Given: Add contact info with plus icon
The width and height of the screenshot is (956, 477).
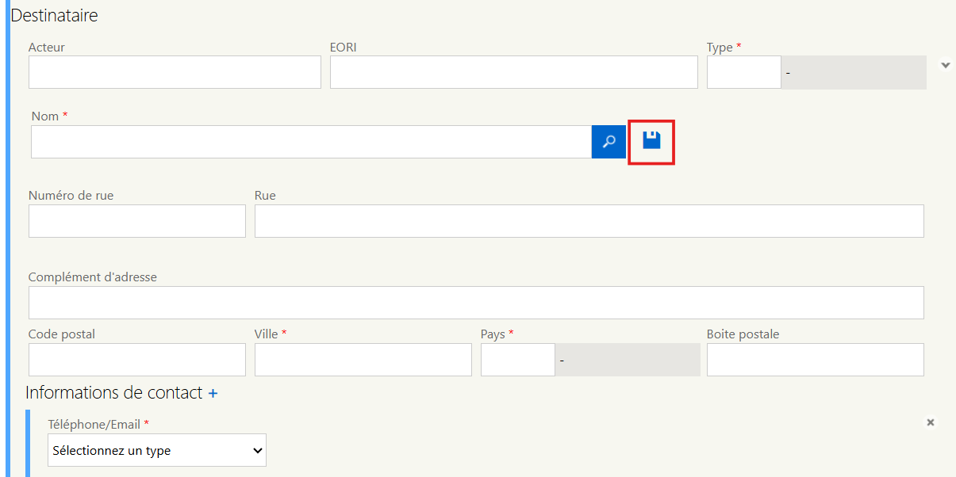Looking at the screenshot, I should pos(213,393).
